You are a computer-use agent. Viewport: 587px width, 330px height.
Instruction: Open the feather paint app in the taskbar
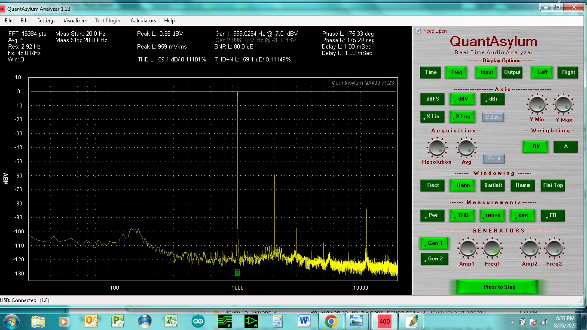point(411,321)
